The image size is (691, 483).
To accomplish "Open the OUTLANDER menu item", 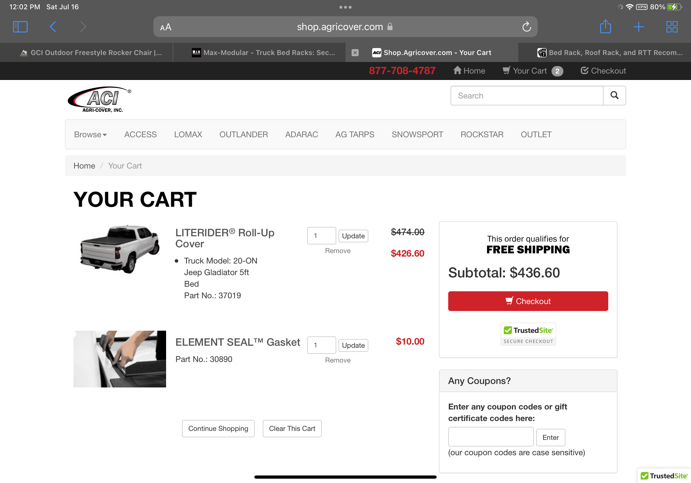I will pos(243,134).
